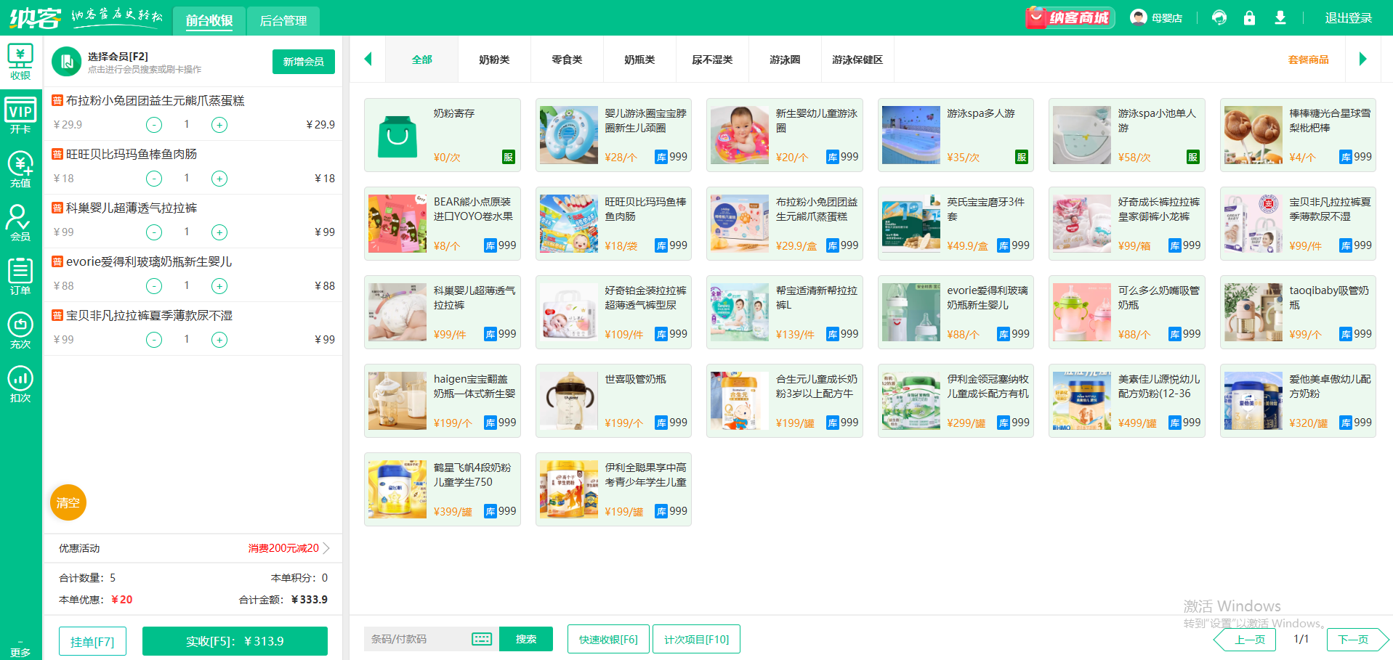Add 奶粉寄存 product card
The width and height of the screenshot is (1393, 660).
(x=443, y=135)
